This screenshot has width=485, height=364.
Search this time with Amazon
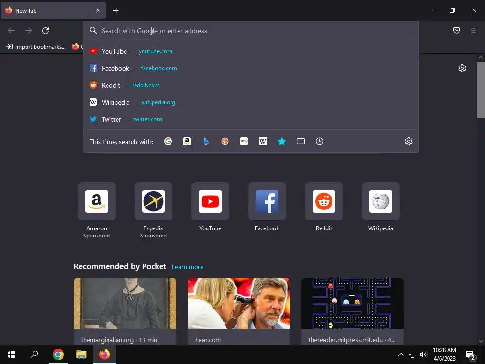click(187, 141)
